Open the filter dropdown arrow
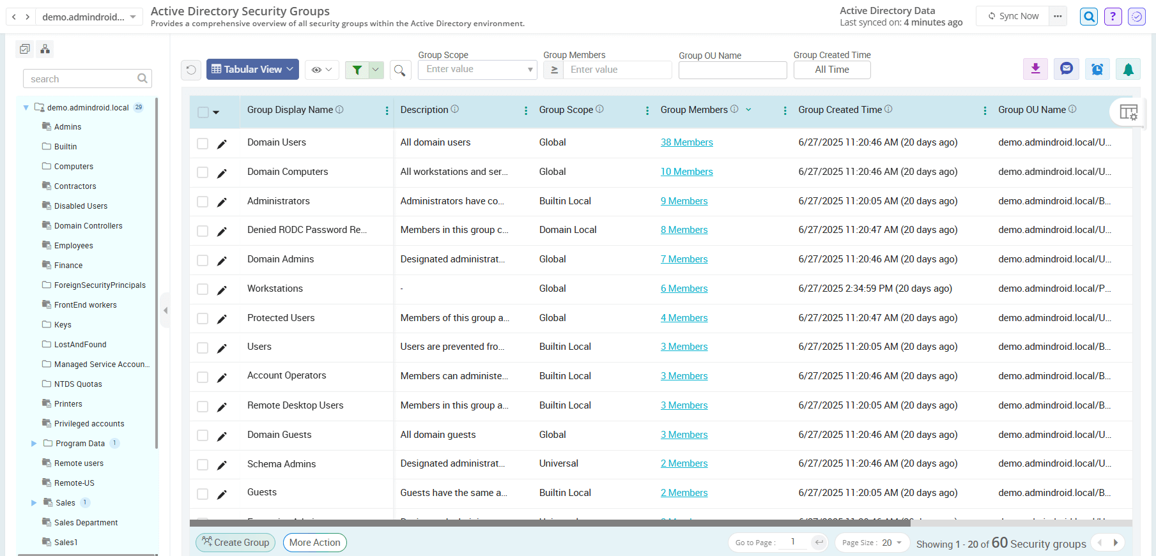The width and height of the screenshot is (1156, 556). [376, 70]
